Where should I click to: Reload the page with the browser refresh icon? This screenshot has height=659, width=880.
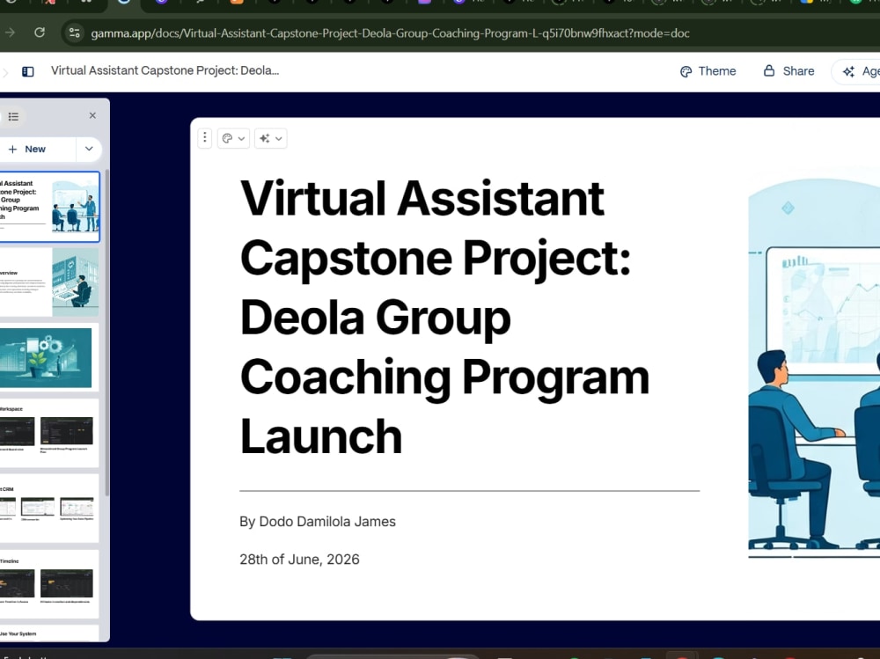(x=40, y=33)
